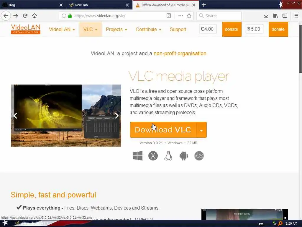Open the downloads arrow icon
This screenshot has height=227, width=302.
[x=266, y=16]
